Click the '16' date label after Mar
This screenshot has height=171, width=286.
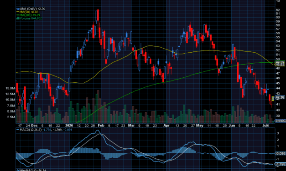point(147,126)
